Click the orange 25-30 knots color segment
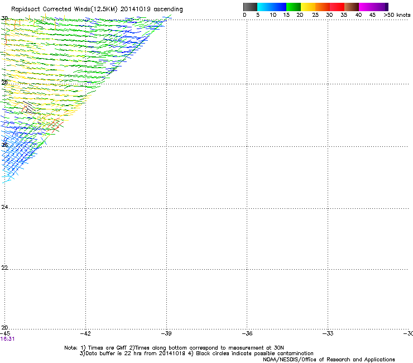The height and width of the screenshot is (363, 413). tap(323, 7)
